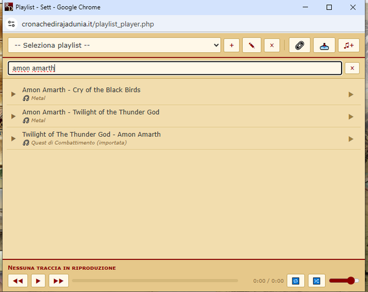
Task: Click the 0:00 / 0:00 time display
Action: pyautogui.click(x=268, y=281)
